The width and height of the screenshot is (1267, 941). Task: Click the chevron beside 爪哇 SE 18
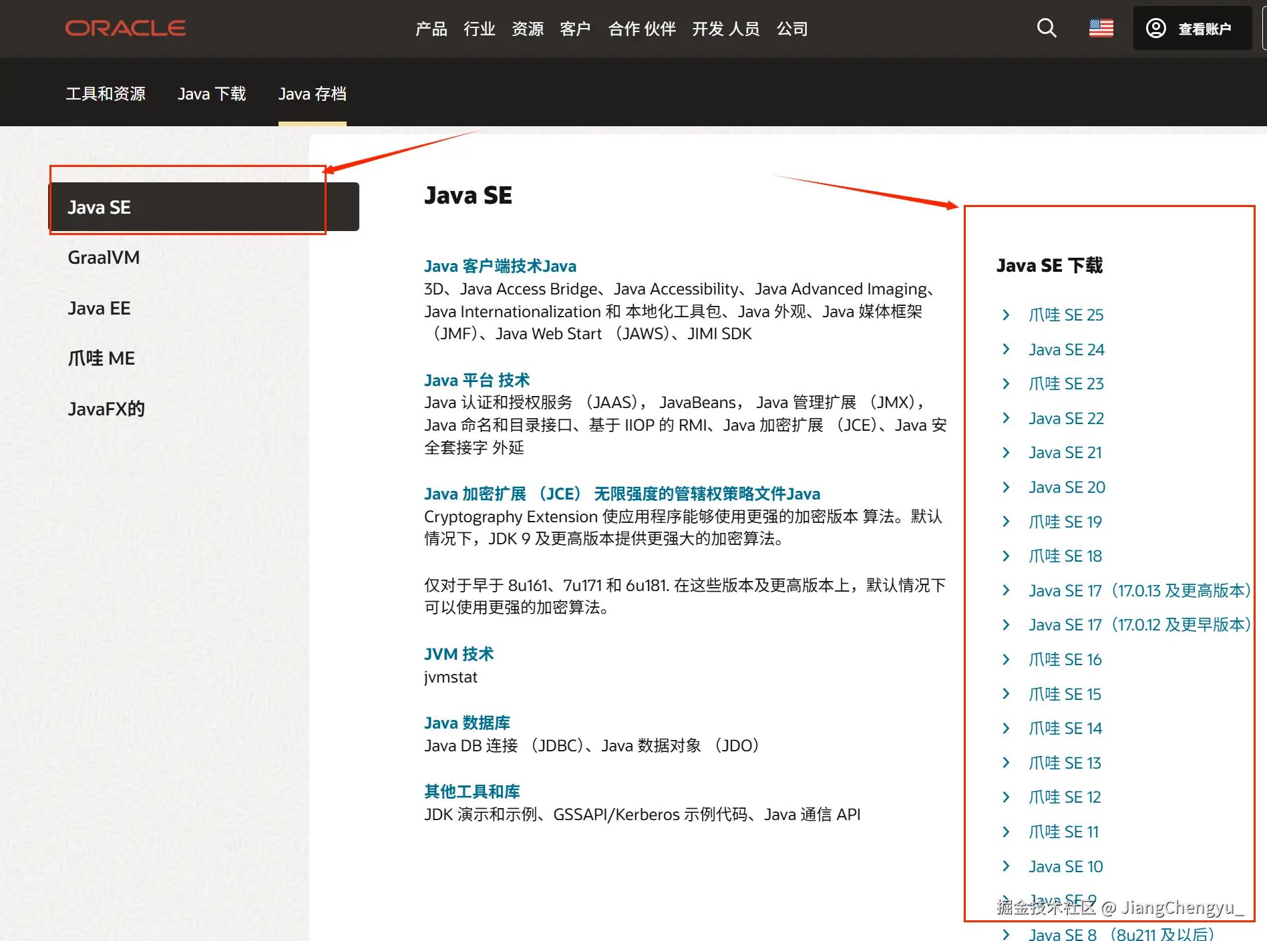[x=1006, y=556]
